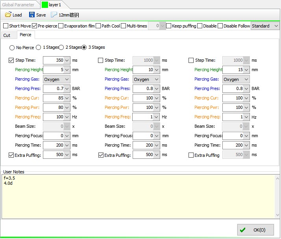This screenshot has width=281, height=239.
Task: Expand first stage Piercing Pwr 80 dropdown
Action: (x=67, y=108)
